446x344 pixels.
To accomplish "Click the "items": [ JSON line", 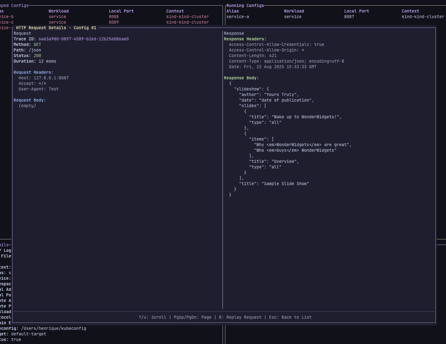I will (x=262, y=139).
